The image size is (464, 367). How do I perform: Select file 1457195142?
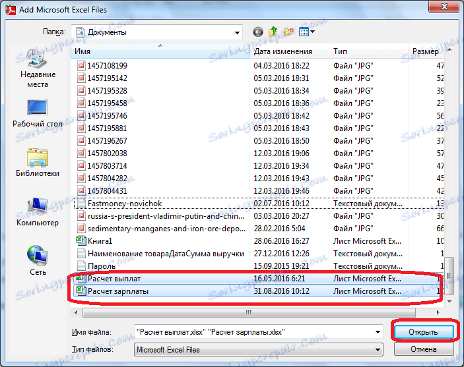click(x=107, y=78)
